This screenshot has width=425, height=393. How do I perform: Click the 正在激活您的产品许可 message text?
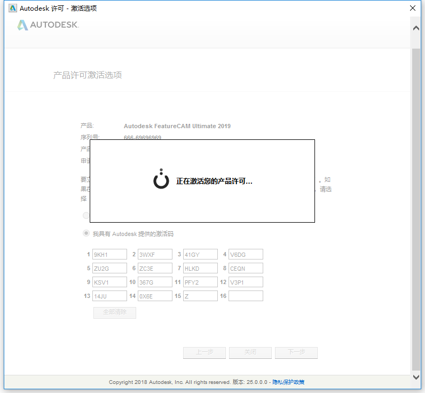coord(214,181)
